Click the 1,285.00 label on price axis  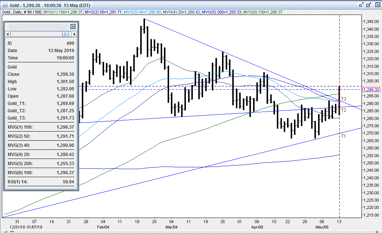click(x=371, y=111)
